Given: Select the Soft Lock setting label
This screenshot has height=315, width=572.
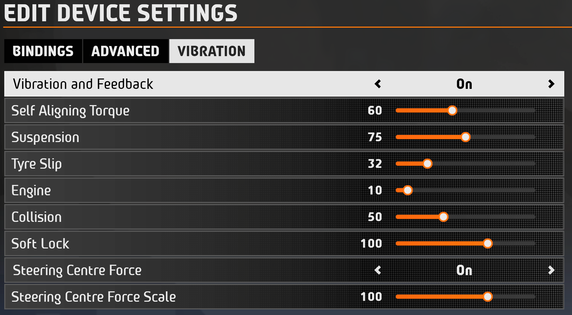Looking at the screenshot, I should click(x=40, y=243).
